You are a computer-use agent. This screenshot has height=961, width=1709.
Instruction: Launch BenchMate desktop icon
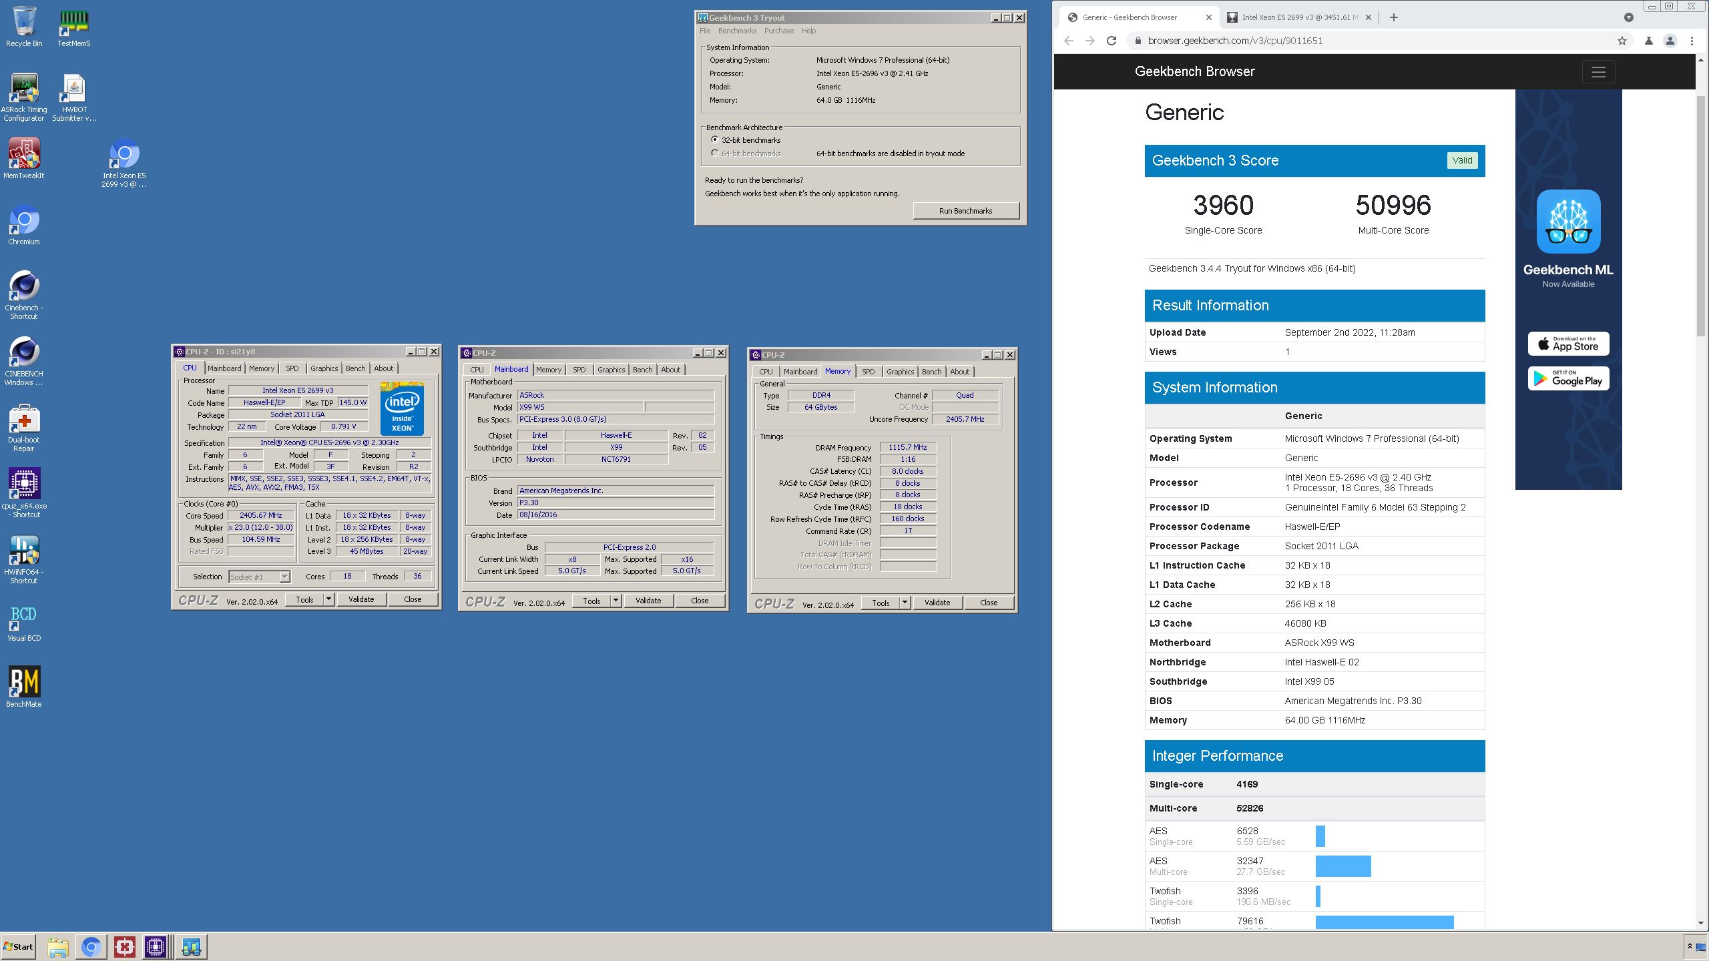point(24,687)
